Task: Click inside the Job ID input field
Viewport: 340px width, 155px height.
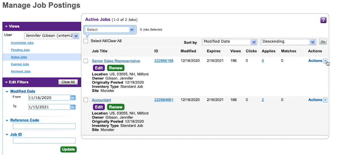Action: [44, 140]
